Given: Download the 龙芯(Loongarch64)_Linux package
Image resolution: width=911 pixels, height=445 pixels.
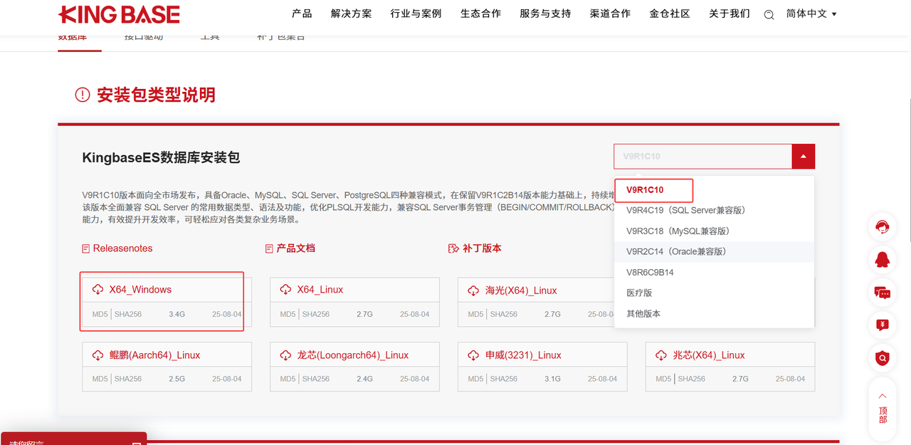Looking at the screenshot, I should (x=353, y=355).
